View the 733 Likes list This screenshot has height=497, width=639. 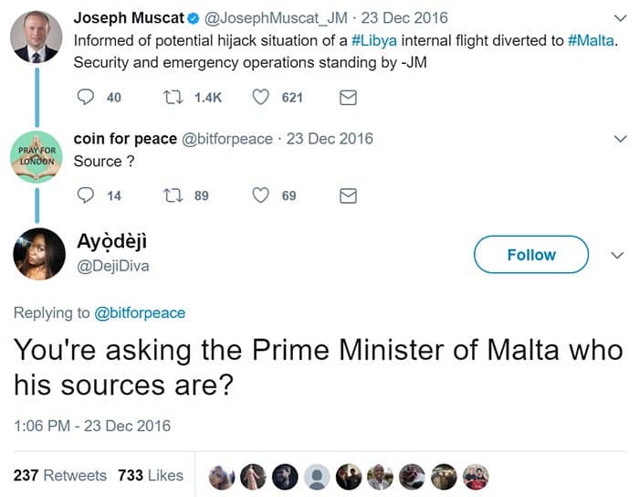(x=150, y=475)
